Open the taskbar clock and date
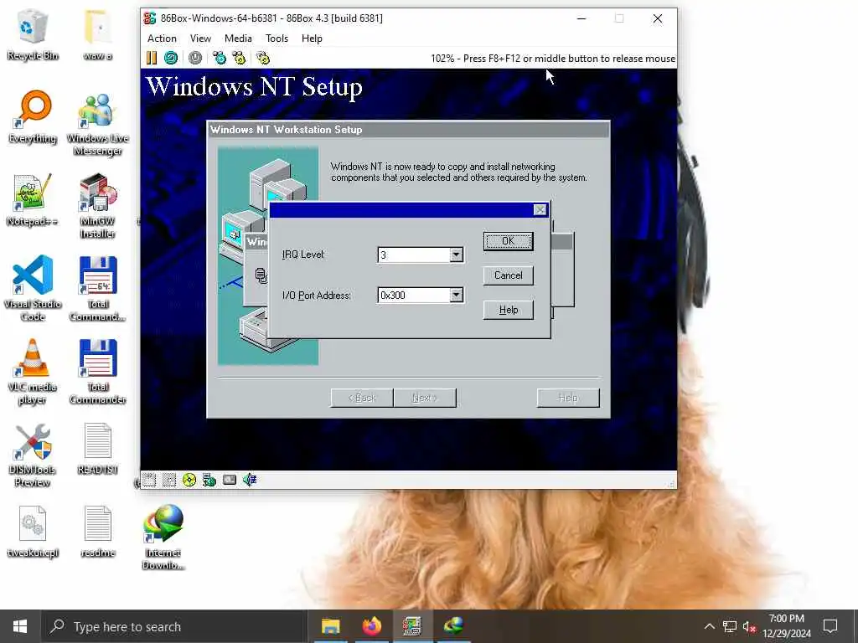The height and width of the screenshot is (643, 858). pos(786,626)
